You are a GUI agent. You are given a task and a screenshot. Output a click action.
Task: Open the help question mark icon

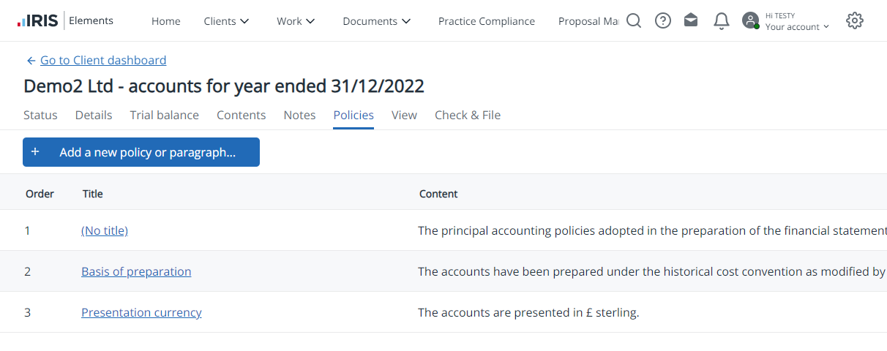pyautogui.click(x=663, y=20)
